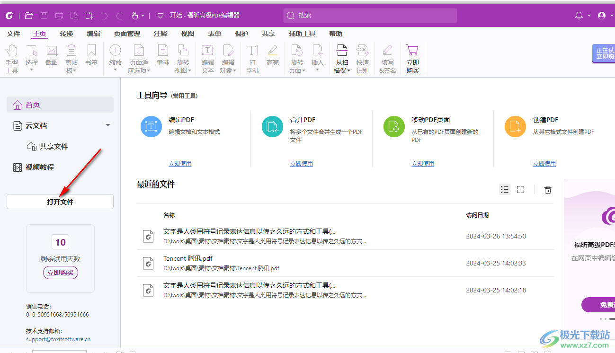Click 立即使用 link under 合并PDF
The image size is (615, 353).
pos(302,164)
